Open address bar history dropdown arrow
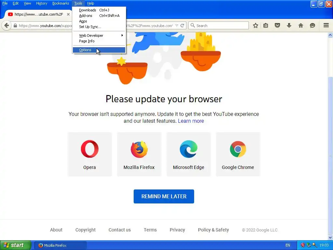 [x=177, y=25]
